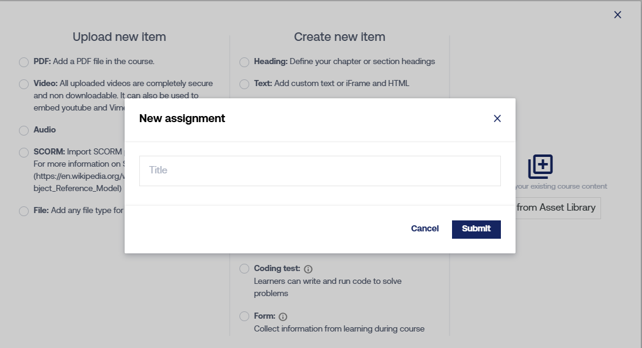Select the File upload radio option
The height and width of the screenshot is (348, 642).
click(24, 211)
